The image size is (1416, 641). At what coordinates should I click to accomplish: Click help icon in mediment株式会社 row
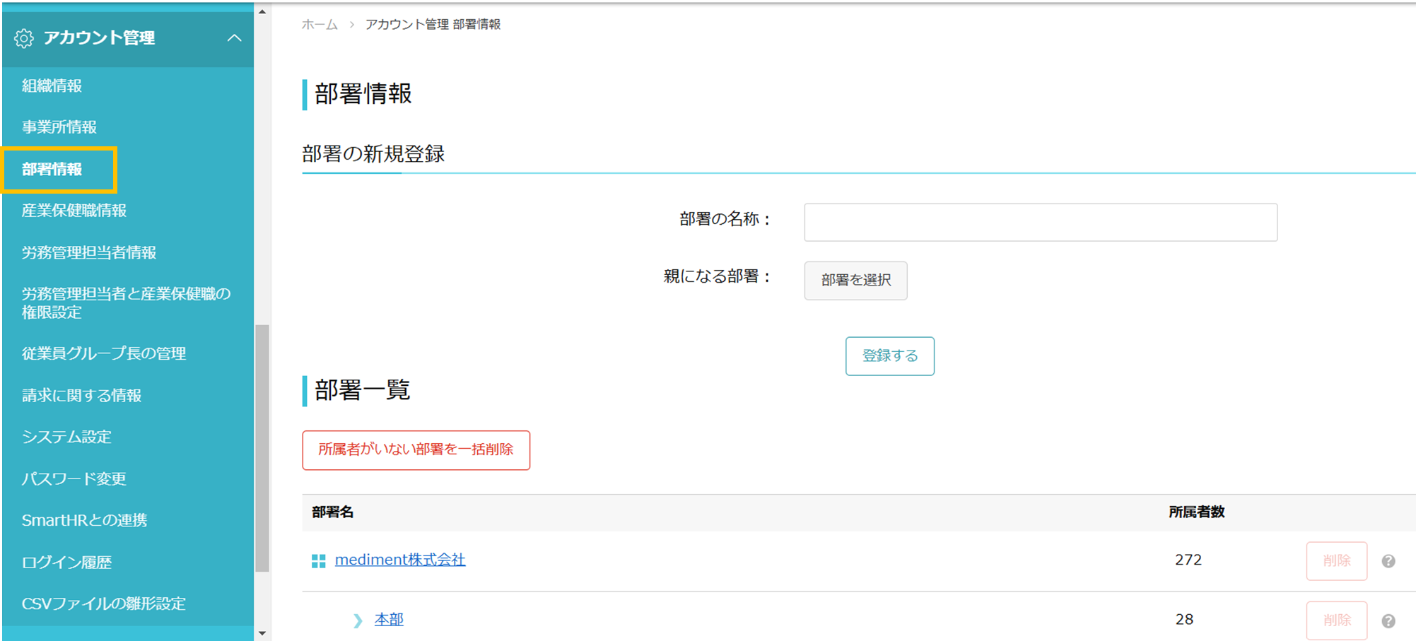pos(1388,561)
